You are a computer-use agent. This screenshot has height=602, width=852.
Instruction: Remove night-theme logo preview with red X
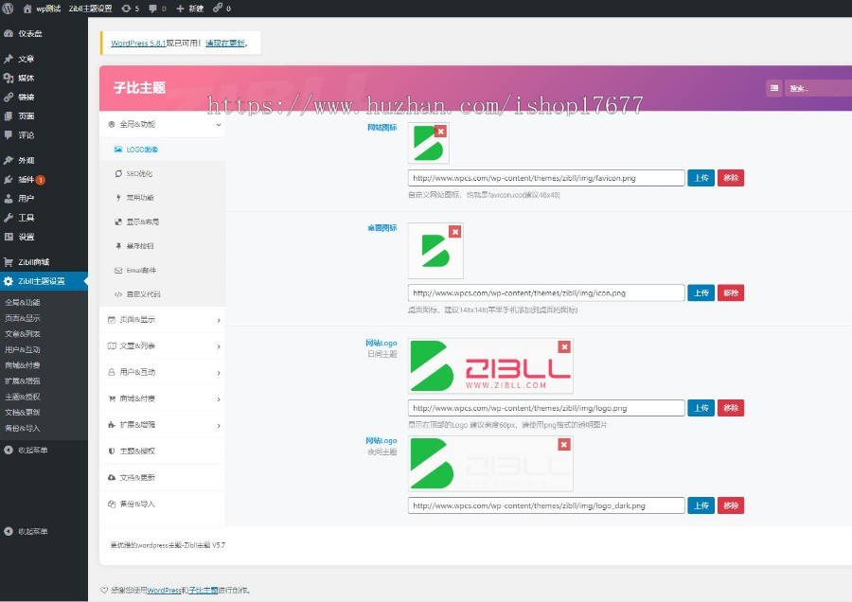point(564,445)
